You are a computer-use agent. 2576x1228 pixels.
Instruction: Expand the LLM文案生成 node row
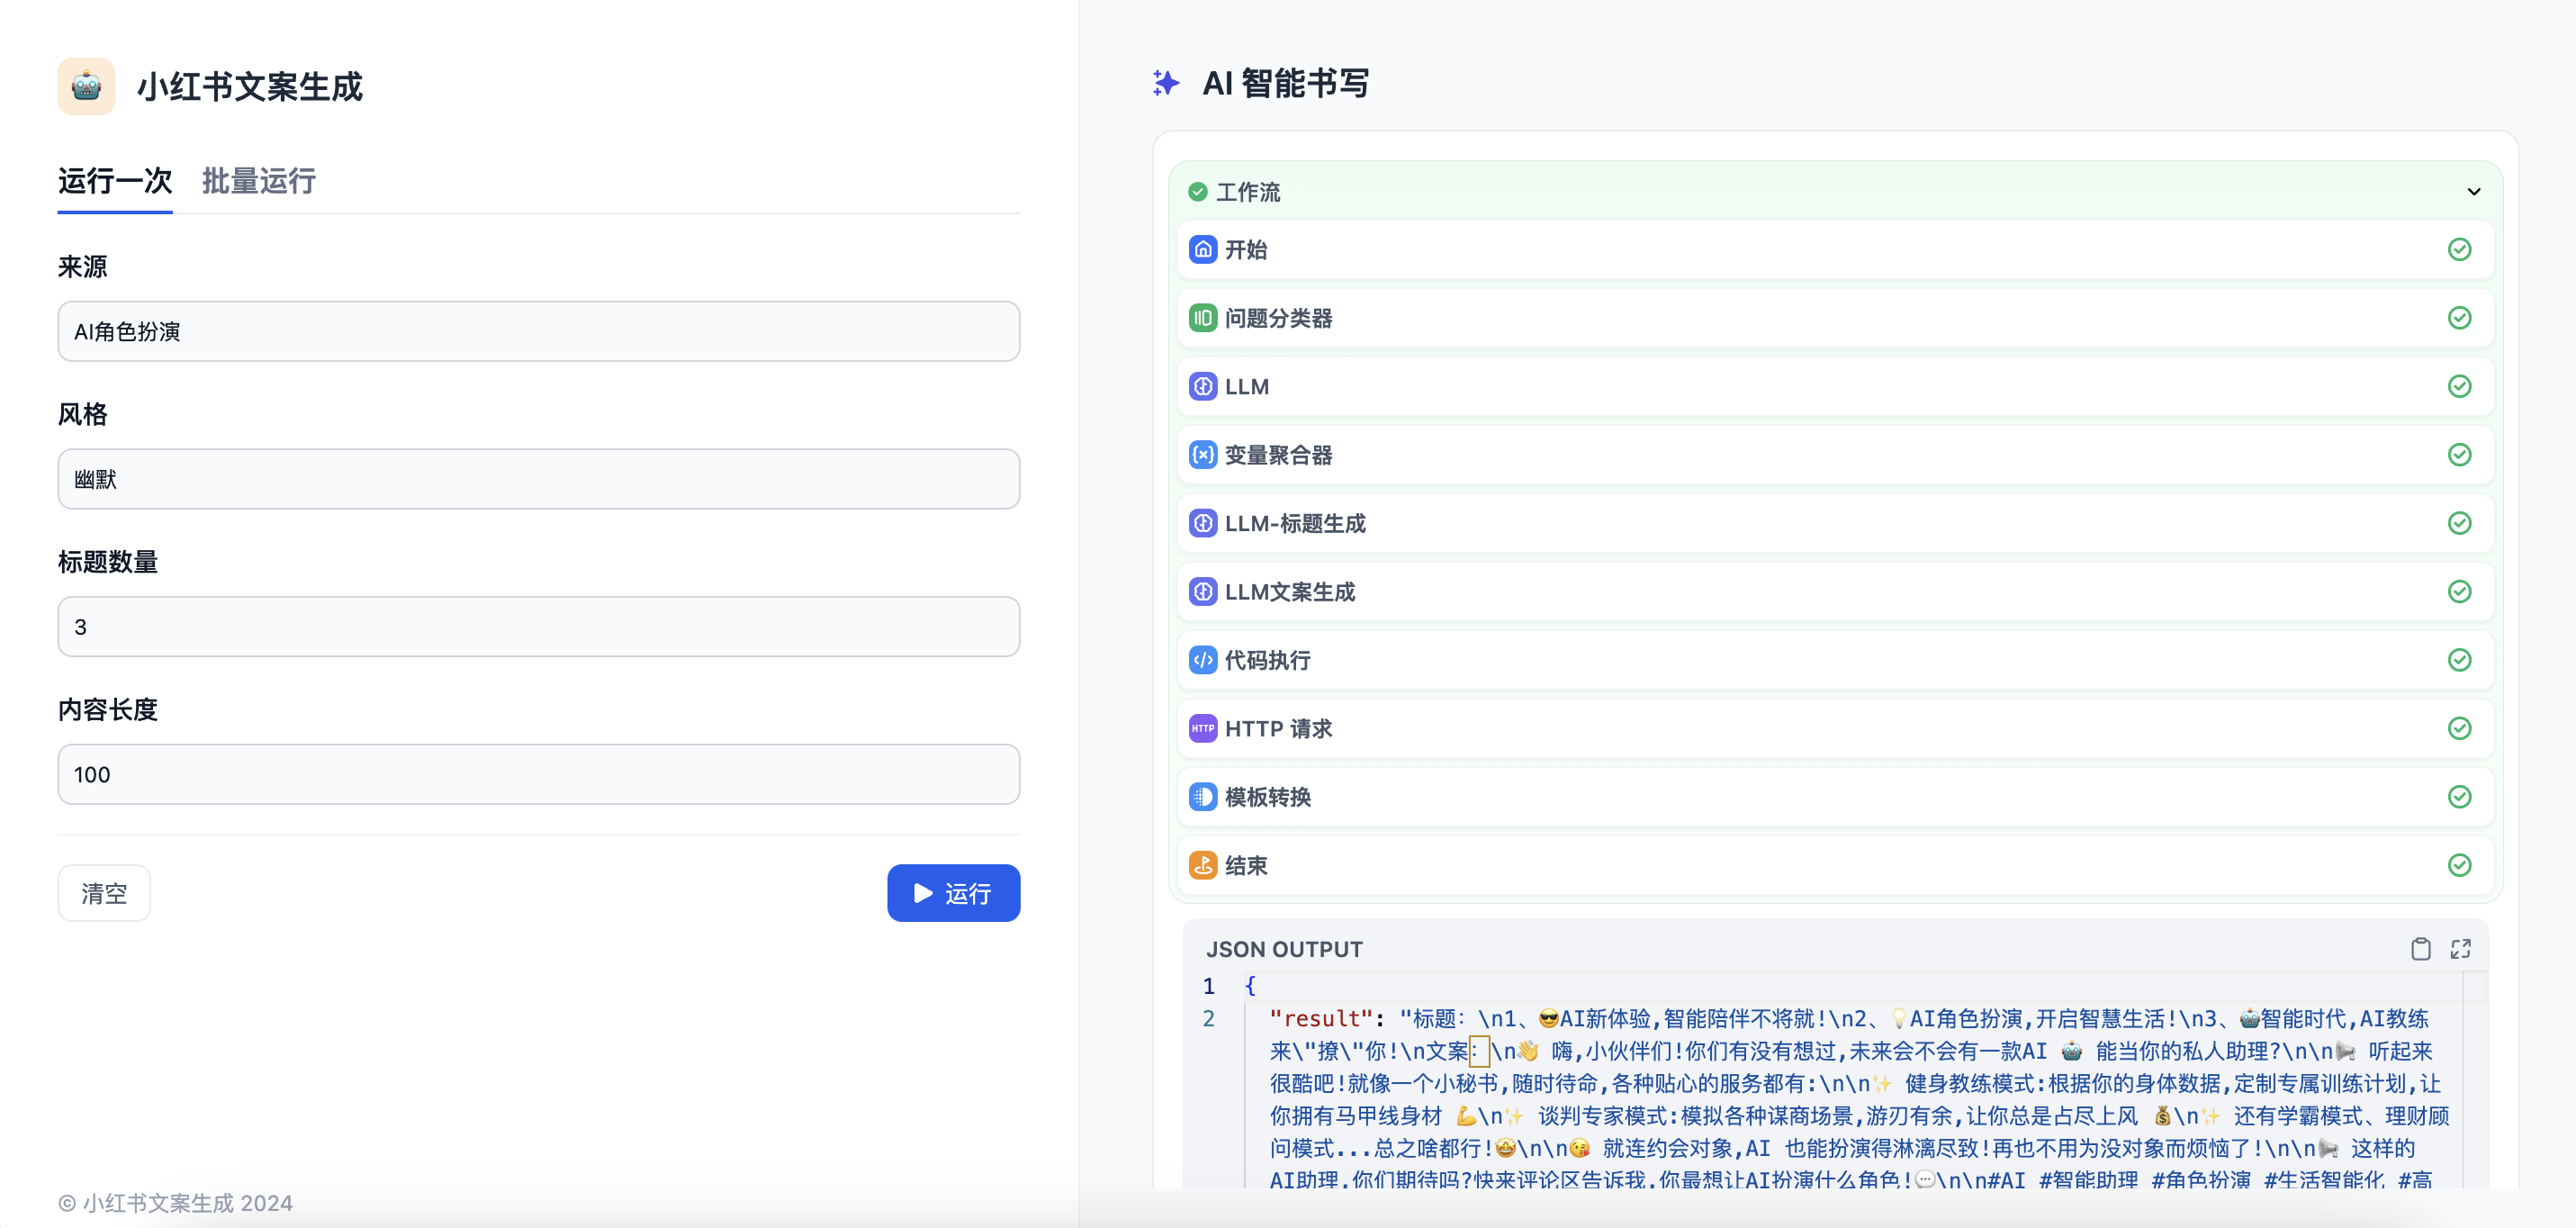(x=1834, y=592)
